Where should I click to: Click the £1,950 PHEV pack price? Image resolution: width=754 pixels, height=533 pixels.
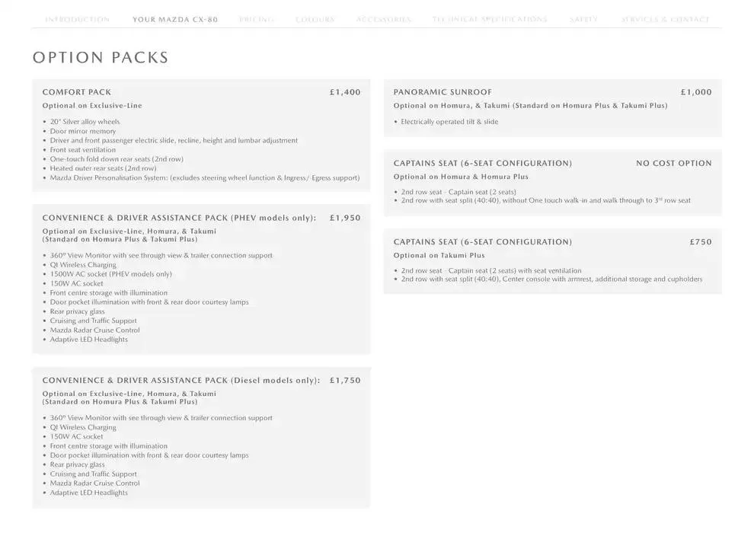(x=345, y=218)
